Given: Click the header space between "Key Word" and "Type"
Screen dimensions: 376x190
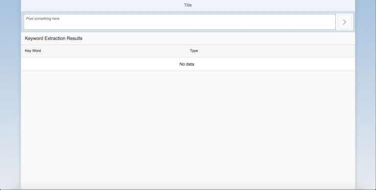Looking at the screenshot, I should (115, 50).
